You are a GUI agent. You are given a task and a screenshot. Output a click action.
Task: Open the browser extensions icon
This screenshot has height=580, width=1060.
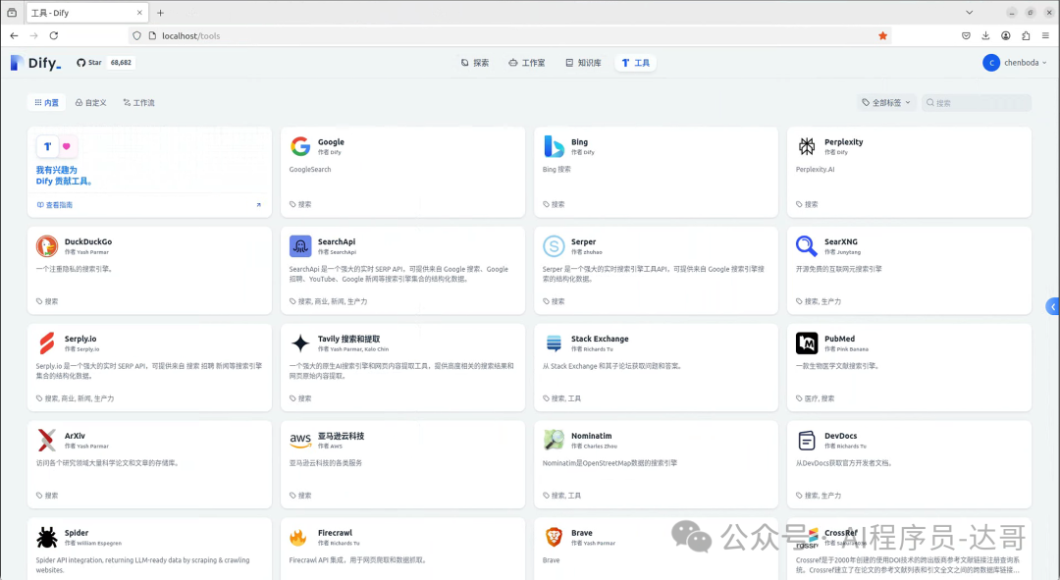pyautogui.click(x=1026, y=36)
